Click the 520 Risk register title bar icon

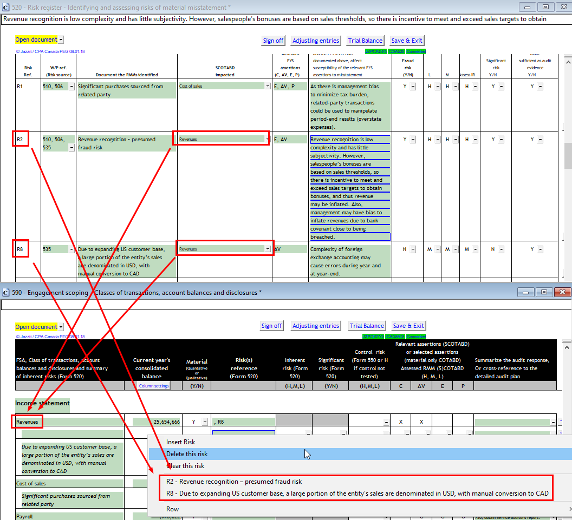click(x=6, y=7)
